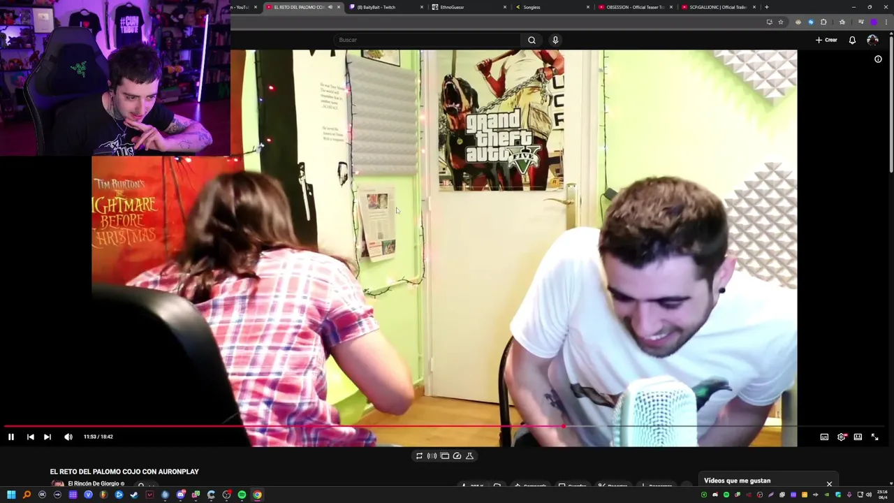Click the flask experiments icon
Screen dimensions: 894x503
click(469, 455)
